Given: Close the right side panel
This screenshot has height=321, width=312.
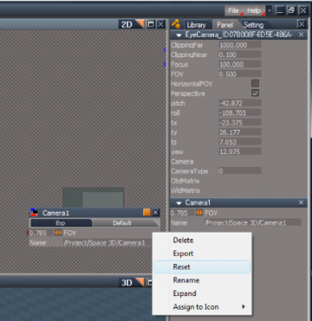Looking at the screenshot, I should click(302, 24).
